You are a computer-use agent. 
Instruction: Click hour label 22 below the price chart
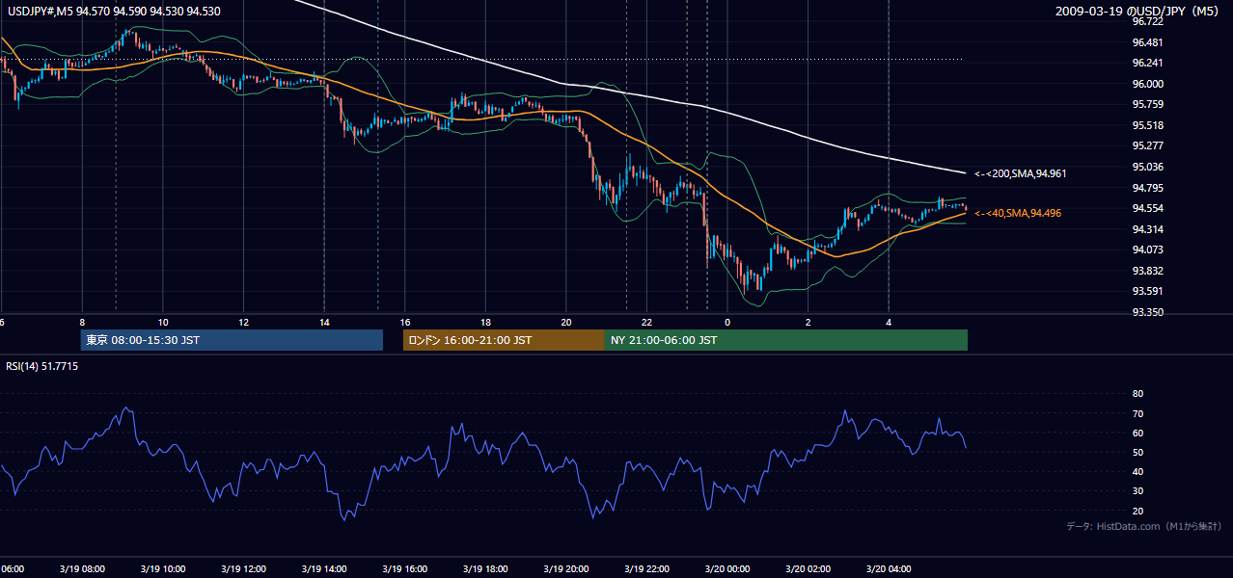(646, 323)
